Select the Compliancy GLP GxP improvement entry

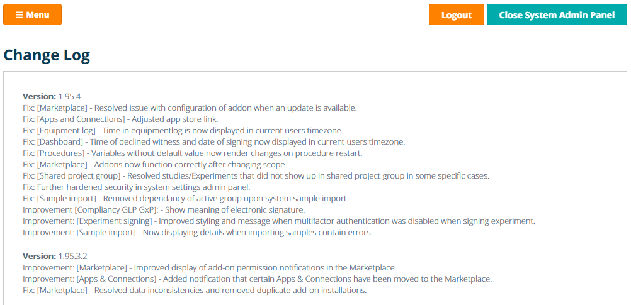point(164,209)
